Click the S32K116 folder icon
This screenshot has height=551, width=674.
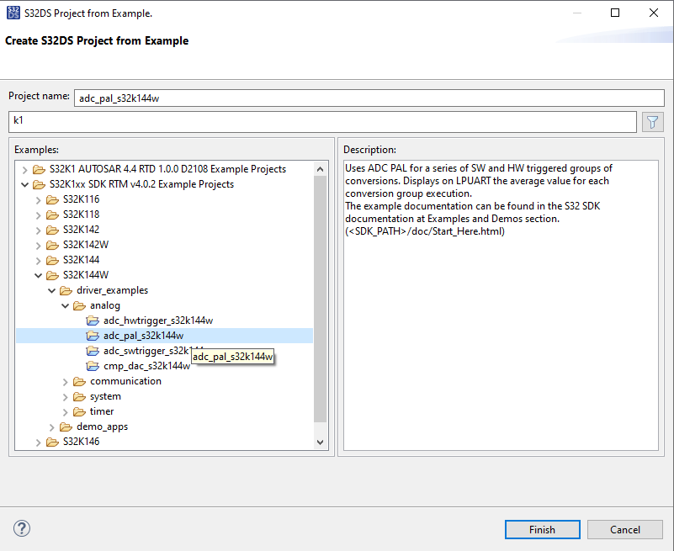click(x=52, y=199)
